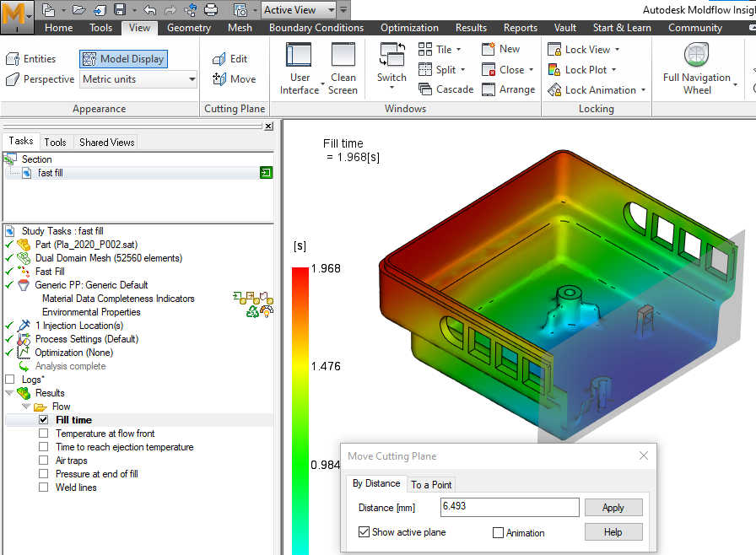Screen dimensions: 756x555
Task: Collapse the Flow results folder
Action: coord(25,406)
